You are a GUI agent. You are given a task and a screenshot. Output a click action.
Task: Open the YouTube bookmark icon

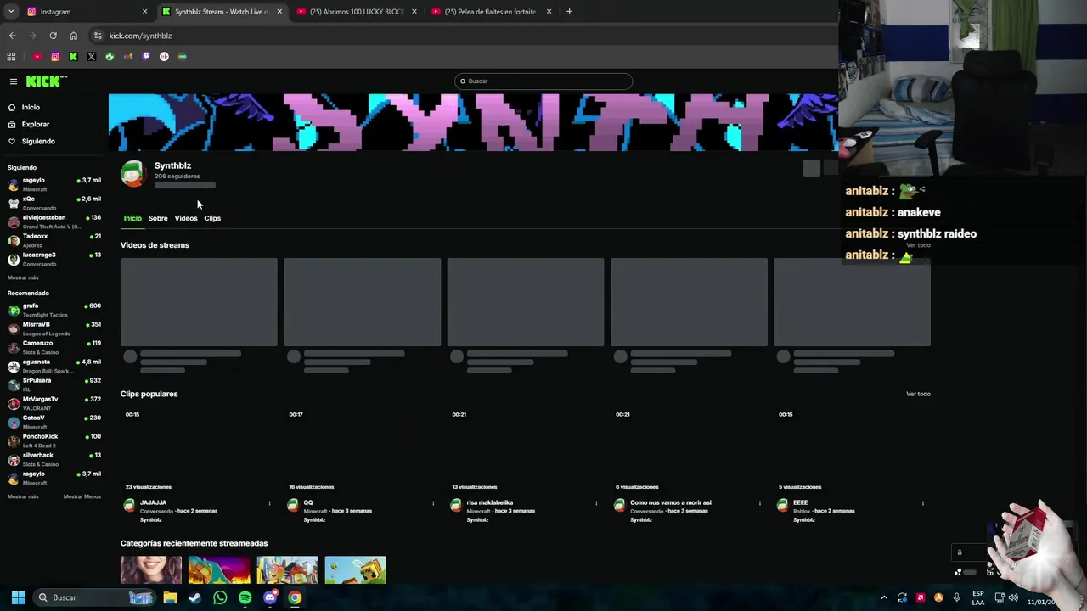37,57
